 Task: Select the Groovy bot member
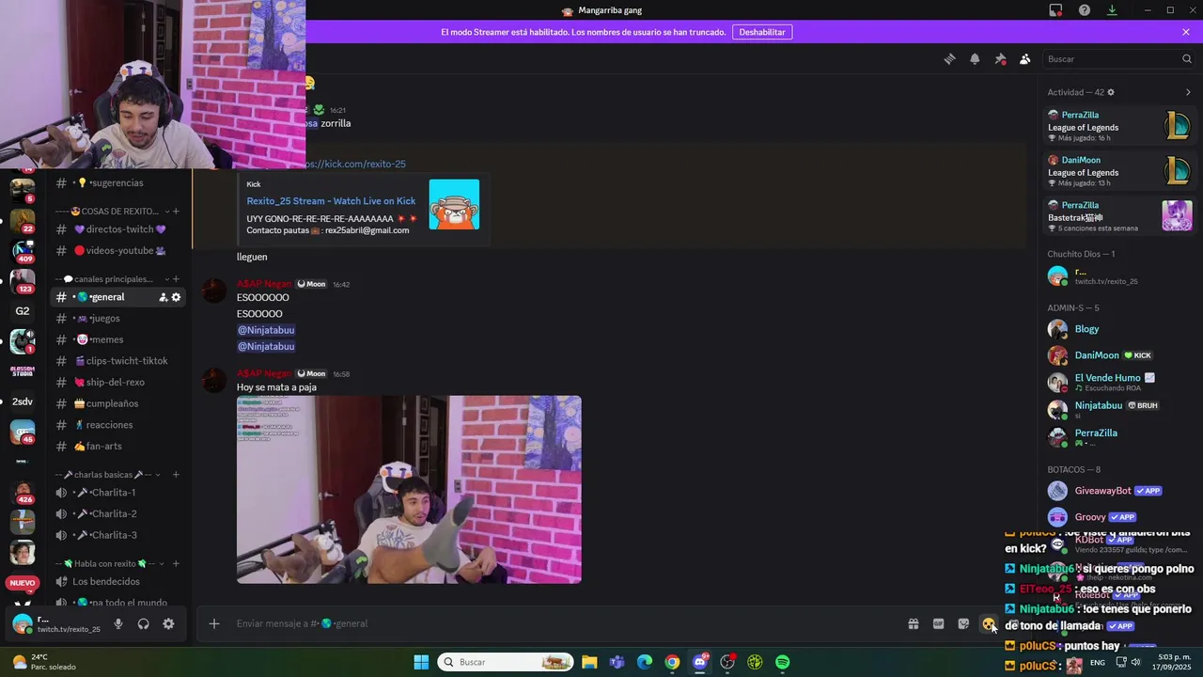[1120, 517]
